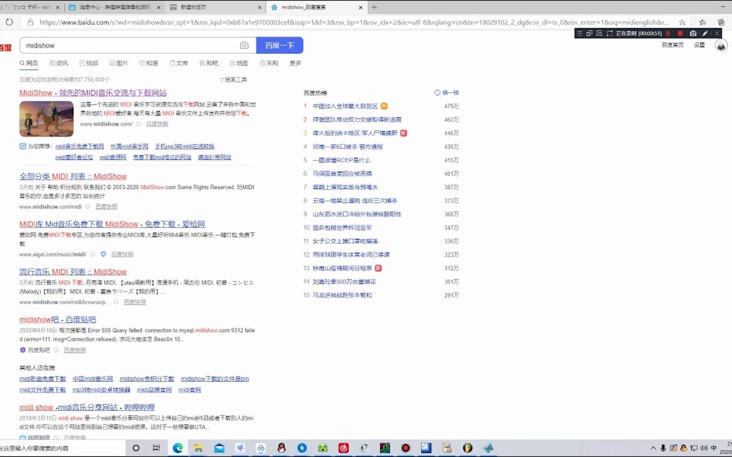The width and height of the screenshot is (732, 457).
Task: Open 百度首页 link in header
Action: point(673,45)
